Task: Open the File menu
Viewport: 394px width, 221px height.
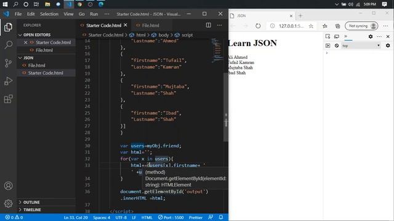Action: coord(18,14)
